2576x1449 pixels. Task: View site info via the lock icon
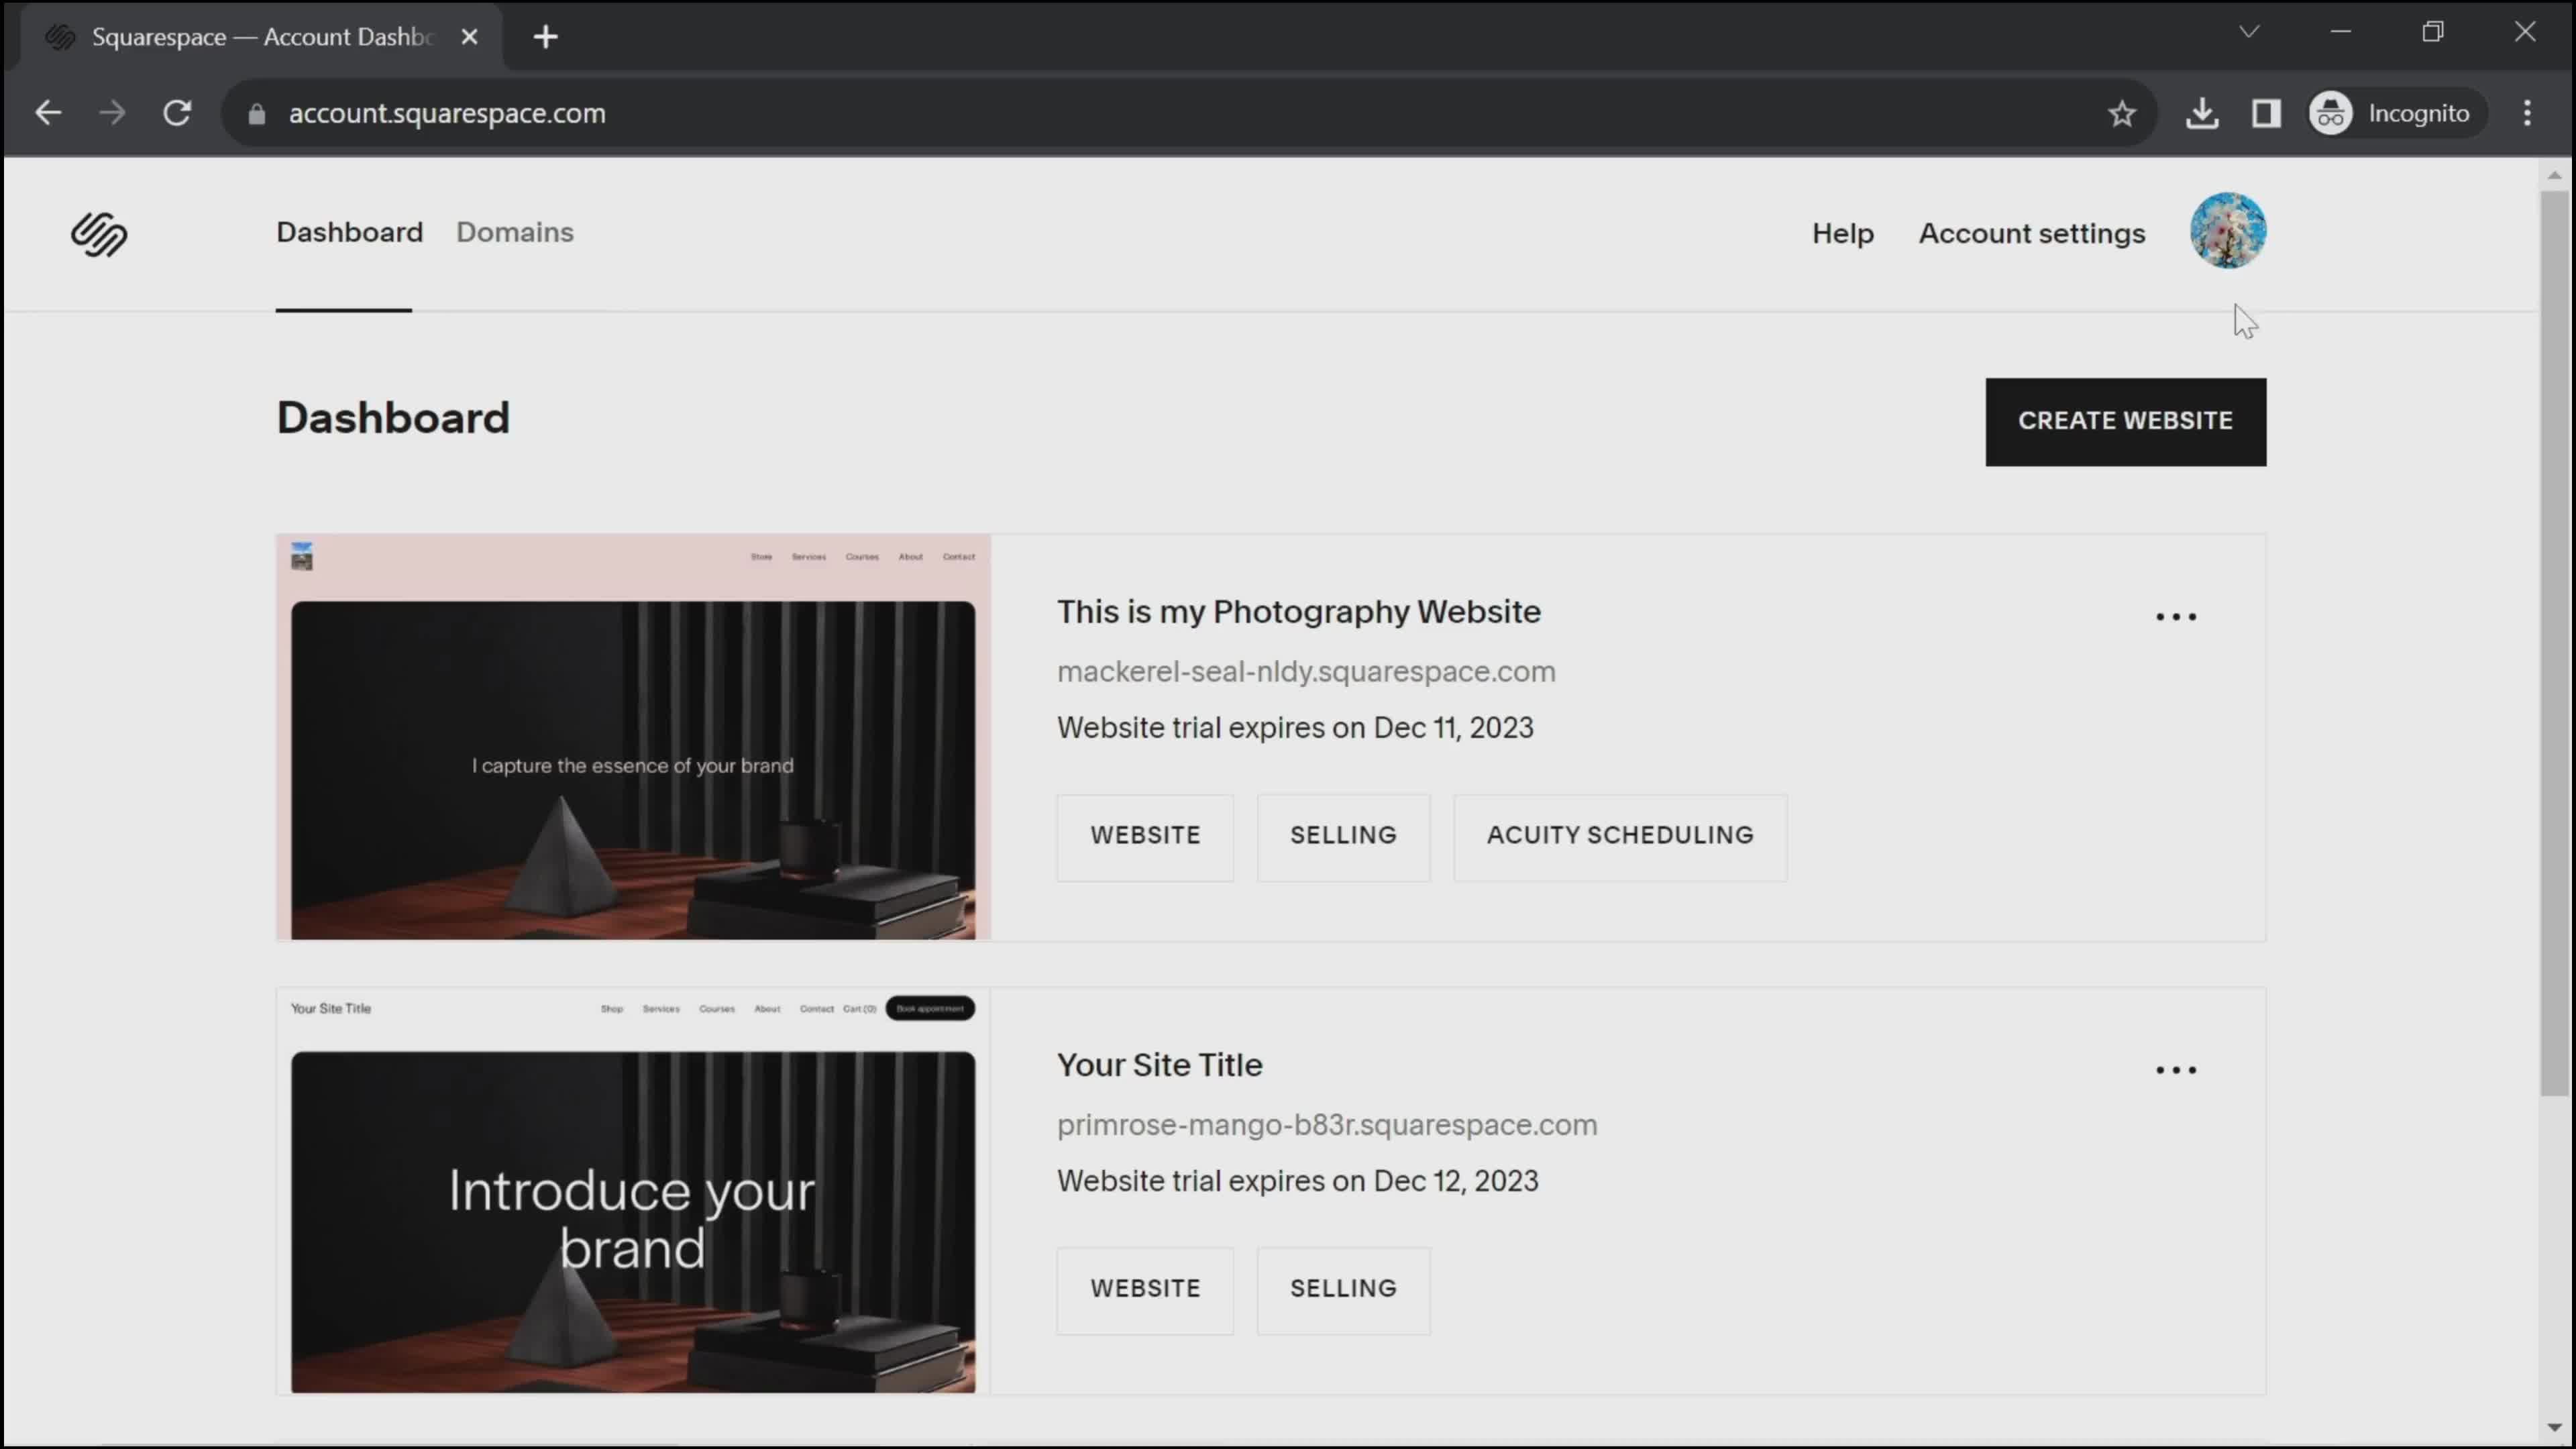(257, 114)
